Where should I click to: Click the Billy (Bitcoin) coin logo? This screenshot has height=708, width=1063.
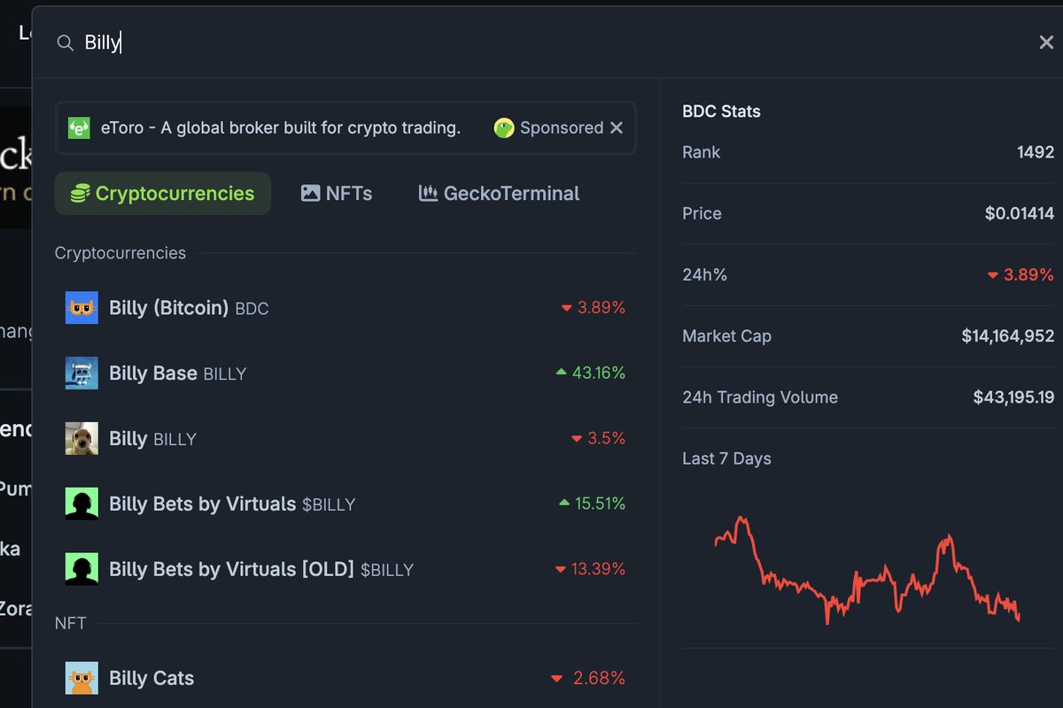(81, 308)
